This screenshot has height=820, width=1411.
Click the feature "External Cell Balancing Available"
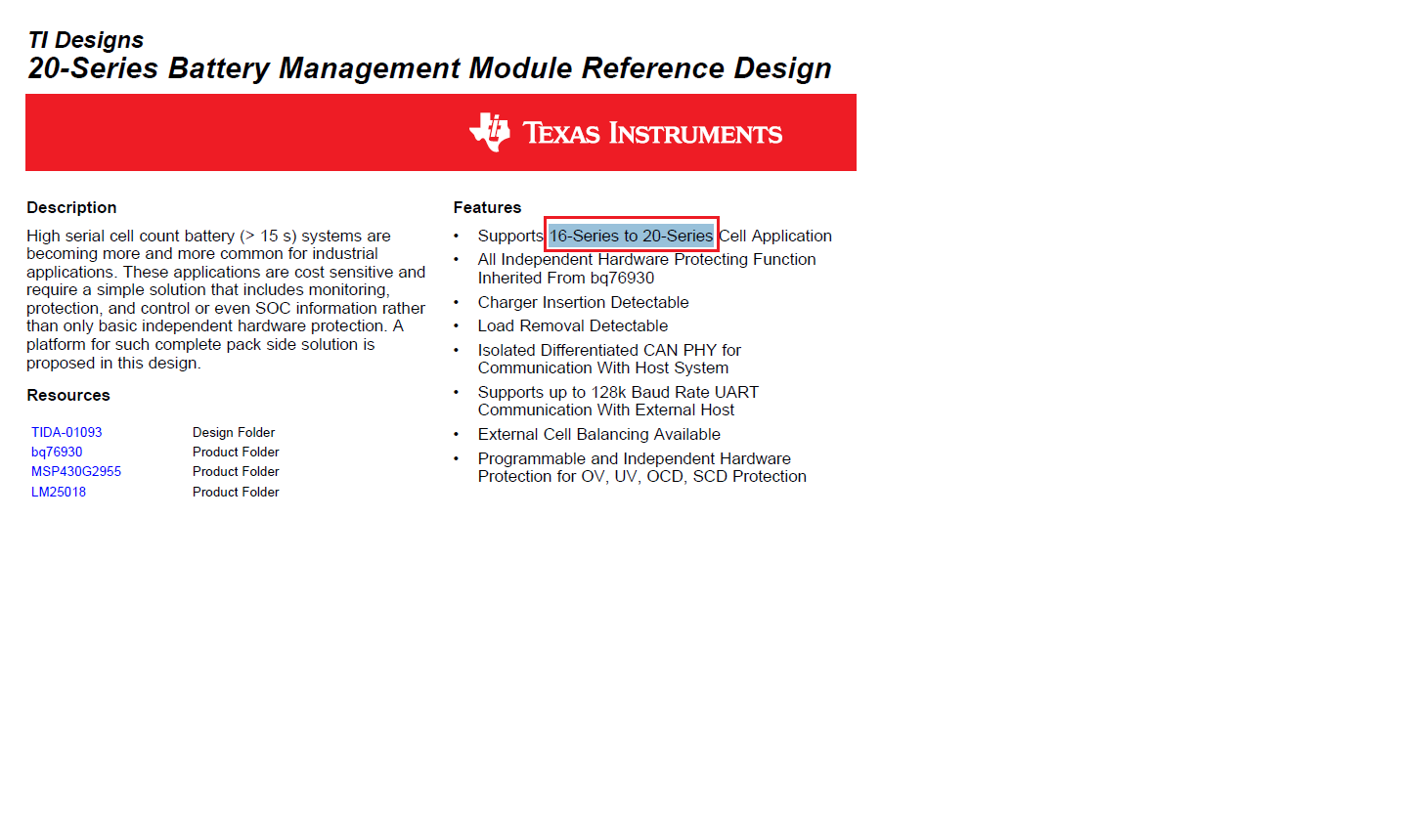point(599,434)
